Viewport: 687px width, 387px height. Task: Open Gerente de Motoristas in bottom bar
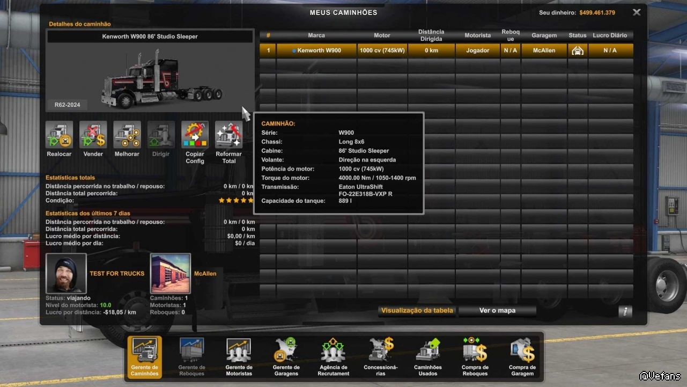pos(239,357)
